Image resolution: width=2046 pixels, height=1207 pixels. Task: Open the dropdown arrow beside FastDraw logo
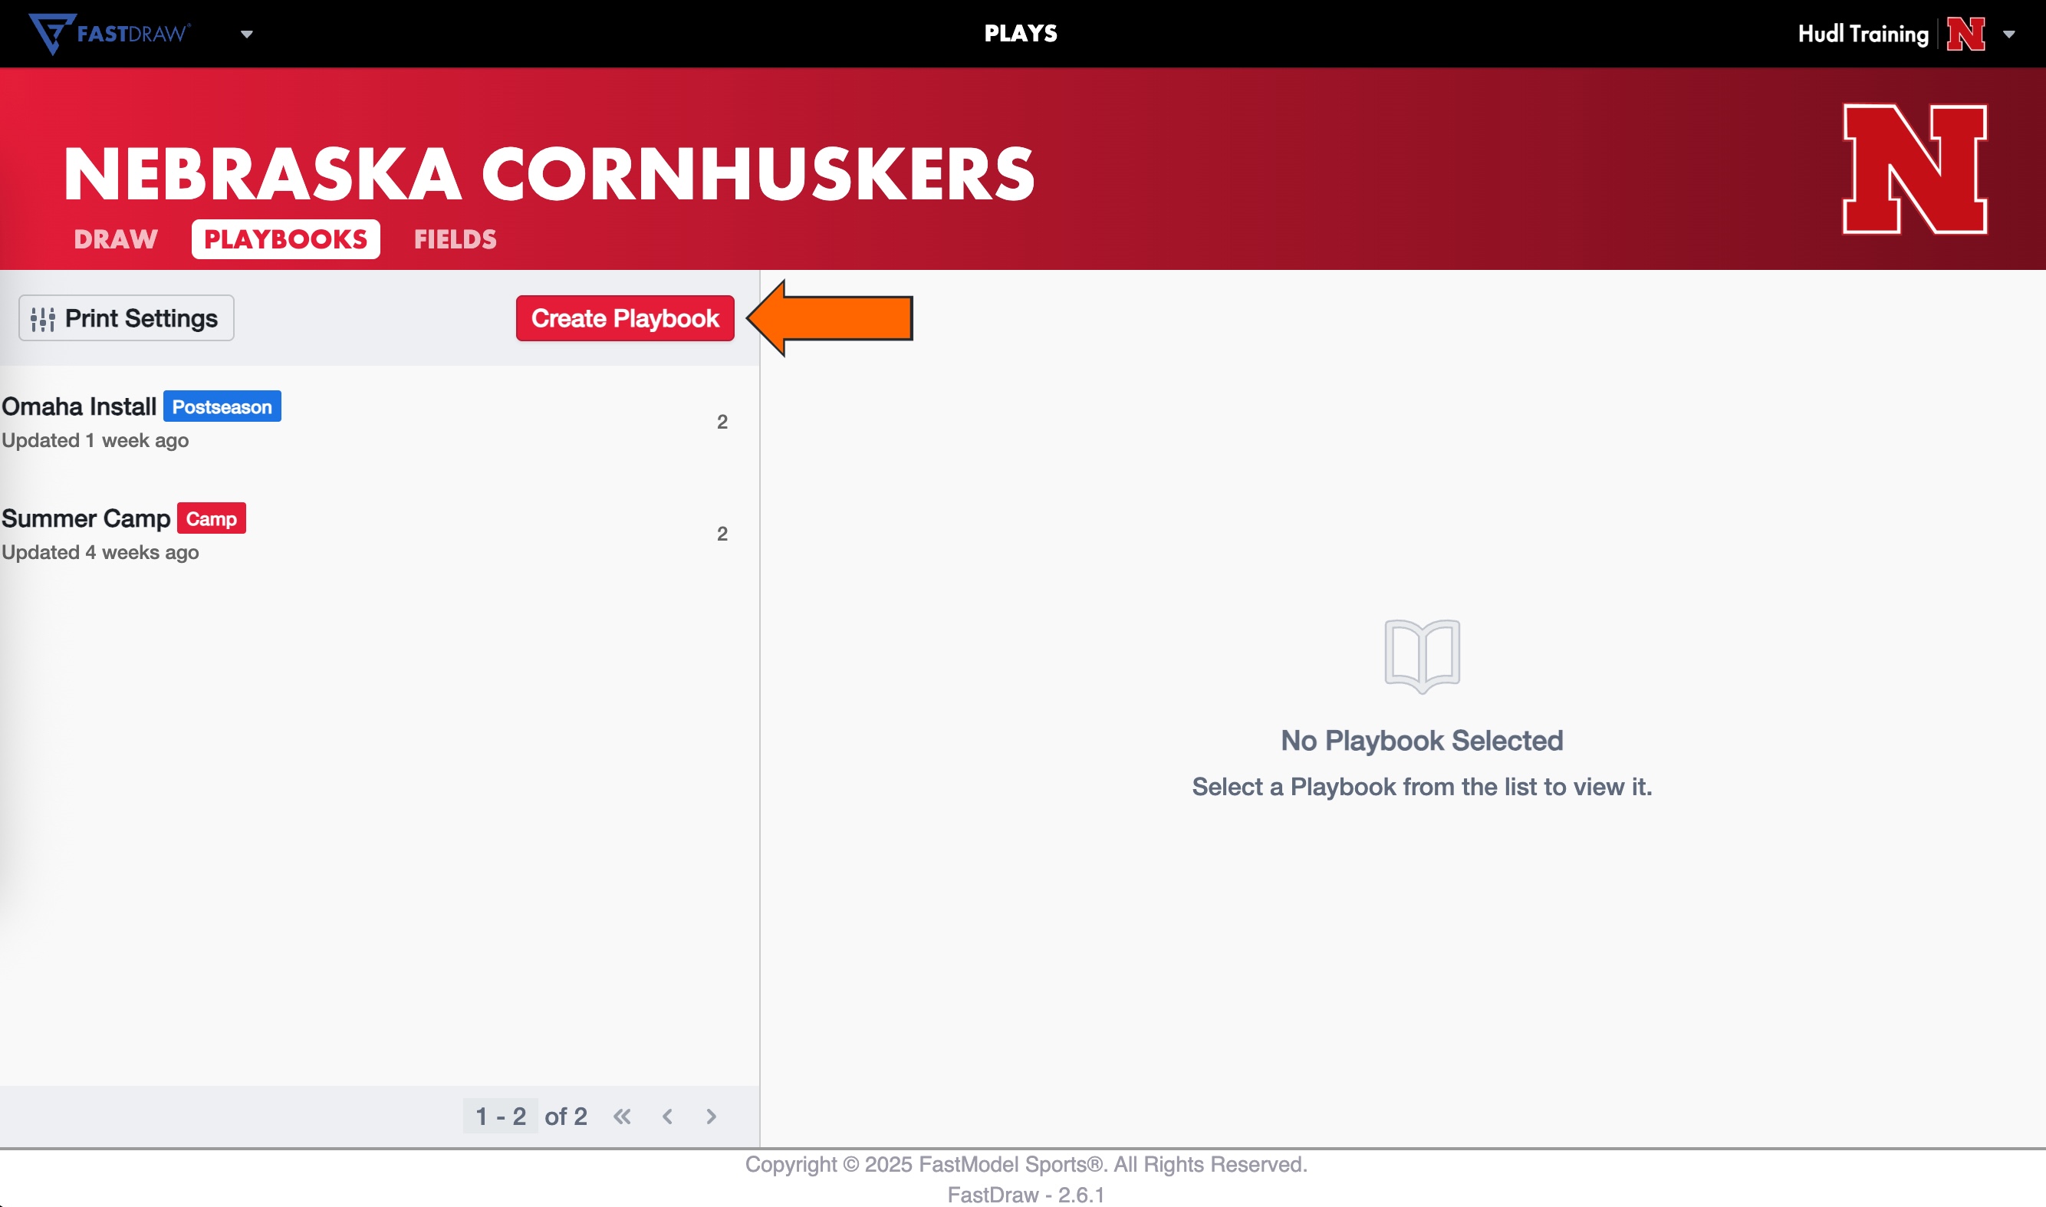pos(246,35)
